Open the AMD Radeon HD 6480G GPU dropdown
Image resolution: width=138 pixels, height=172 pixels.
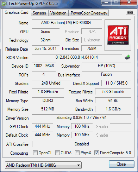click(43, 165)
